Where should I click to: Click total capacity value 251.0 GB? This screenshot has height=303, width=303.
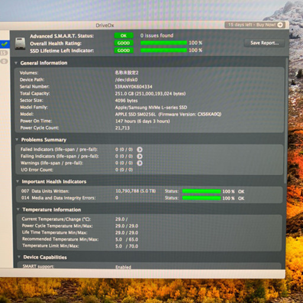point(150,94)
